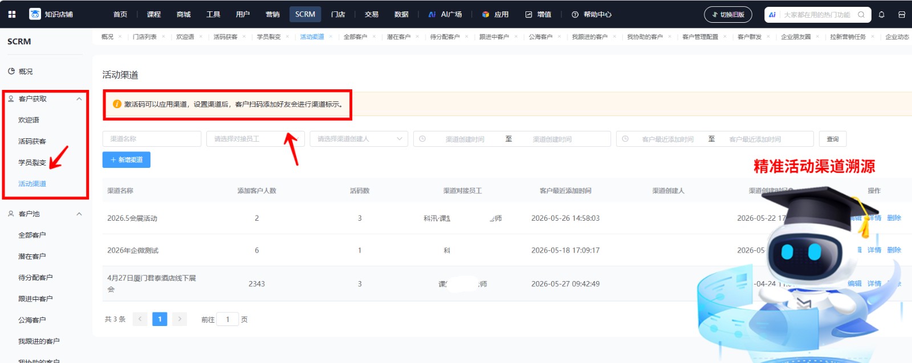Click the 查询 button
The width and height of the screenshot is (912, 363).
833,139
